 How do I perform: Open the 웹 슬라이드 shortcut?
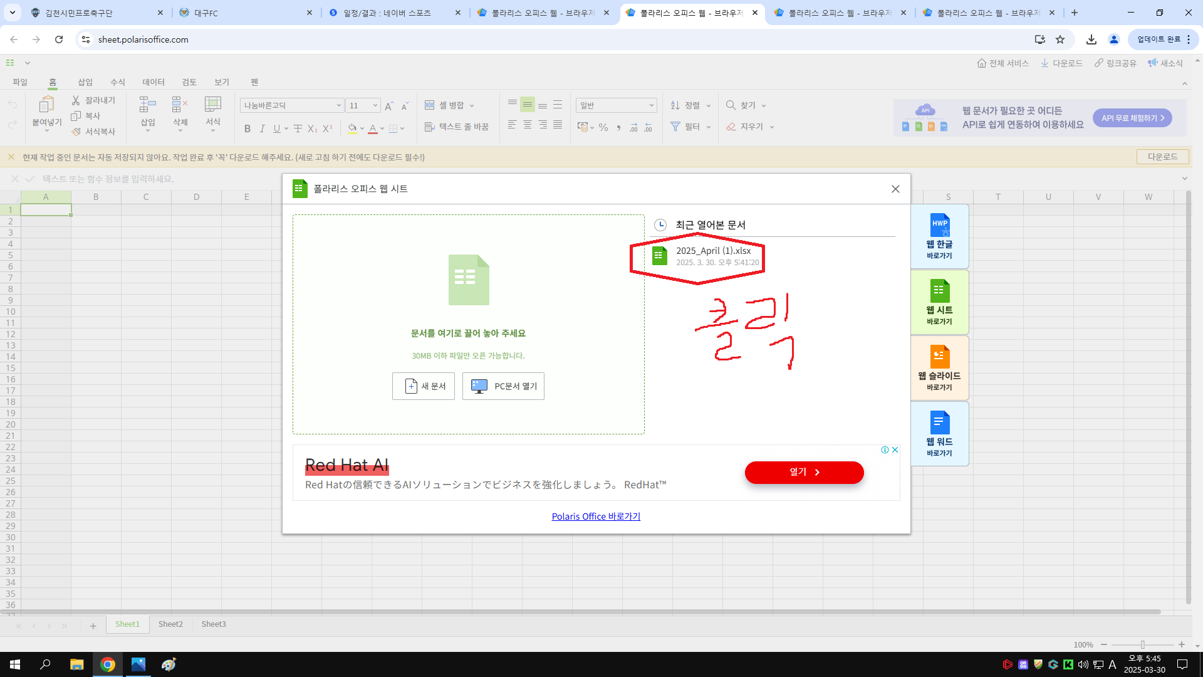[939, 369]
